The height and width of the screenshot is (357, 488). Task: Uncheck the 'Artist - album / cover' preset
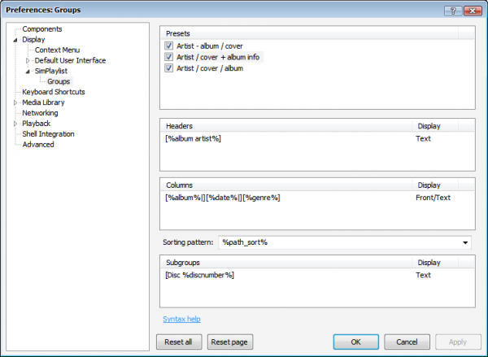click(x=169, y=46)
